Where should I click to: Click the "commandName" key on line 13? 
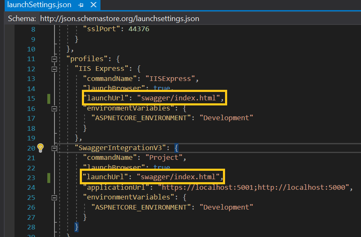(x=110, y=78)
